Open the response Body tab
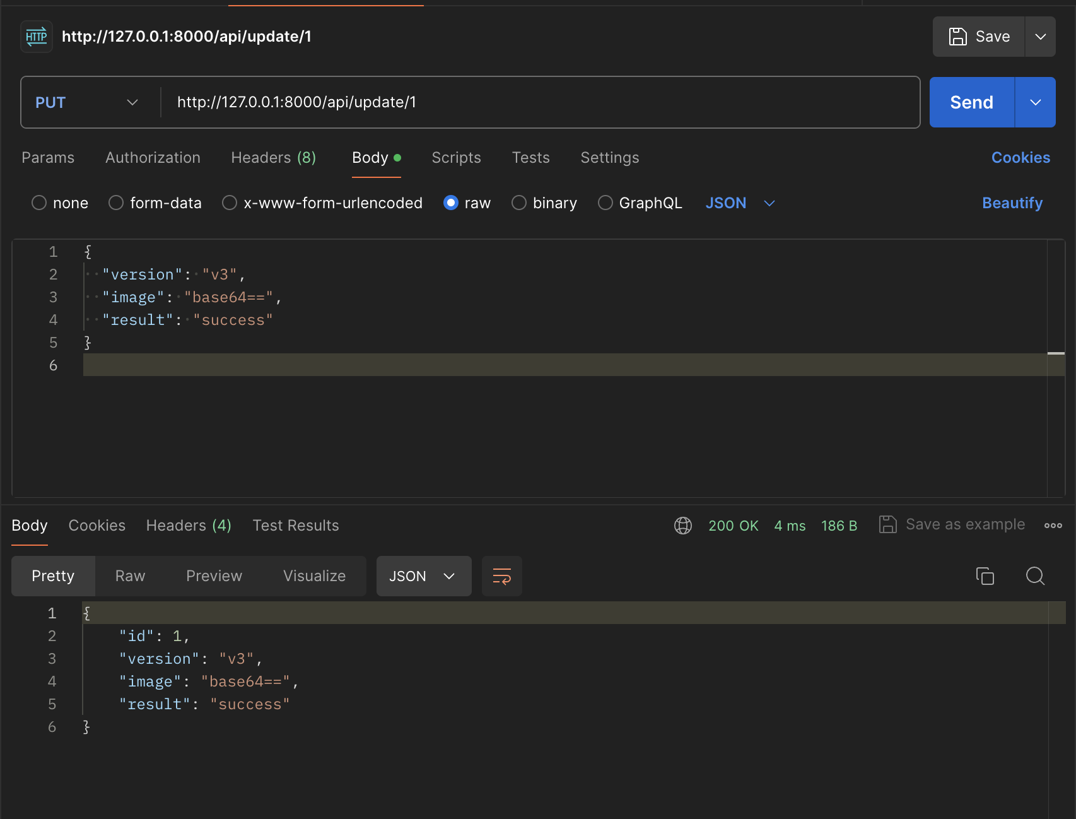Image resolution: width=1076 pixels, height=819 pixels. pos(30,526)
